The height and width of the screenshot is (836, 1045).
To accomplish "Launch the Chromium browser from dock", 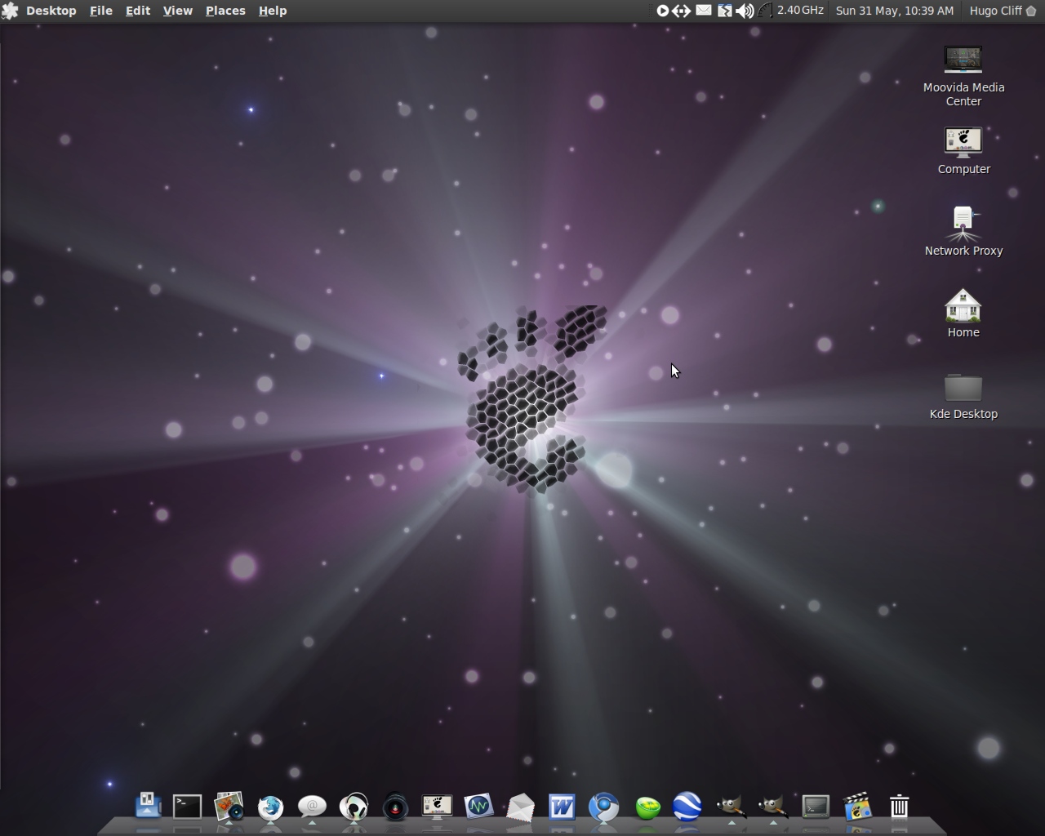I will click(x=604, y=807).
